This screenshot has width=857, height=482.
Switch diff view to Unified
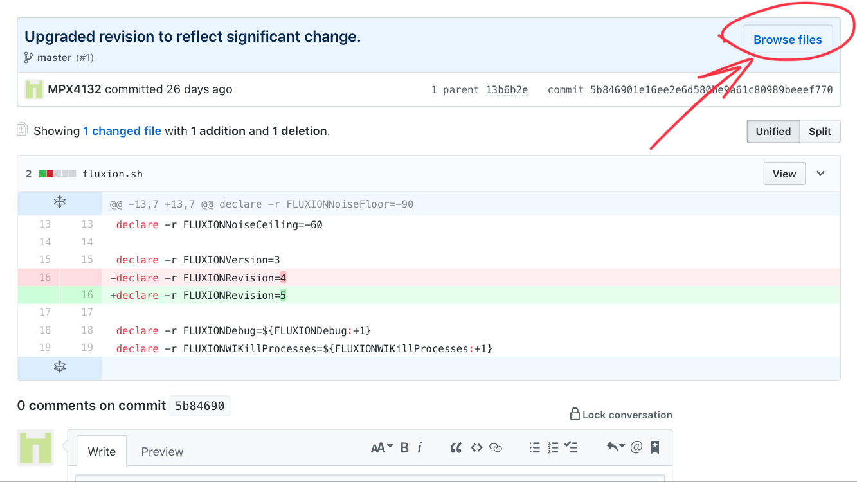773,131
